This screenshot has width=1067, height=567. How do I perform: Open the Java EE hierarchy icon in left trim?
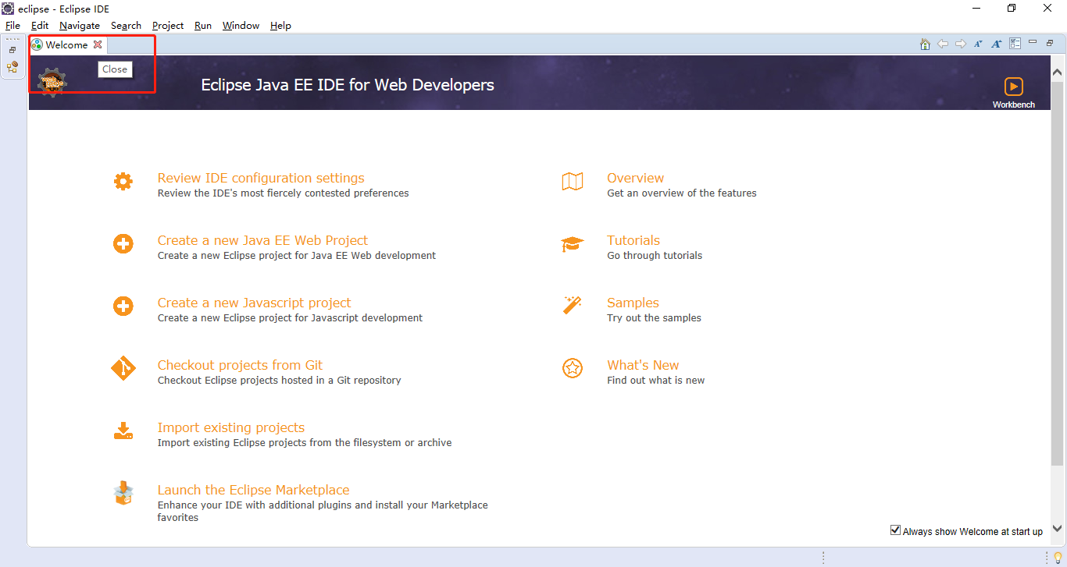[x=12, y=67]
